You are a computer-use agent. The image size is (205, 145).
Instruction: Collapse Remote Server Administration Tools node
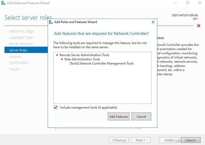(x=57, y=55)
